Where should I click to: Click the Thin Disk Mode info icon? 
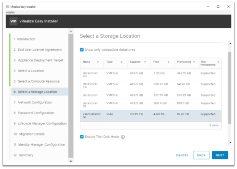pyautogui.click(x=123, y=137)
